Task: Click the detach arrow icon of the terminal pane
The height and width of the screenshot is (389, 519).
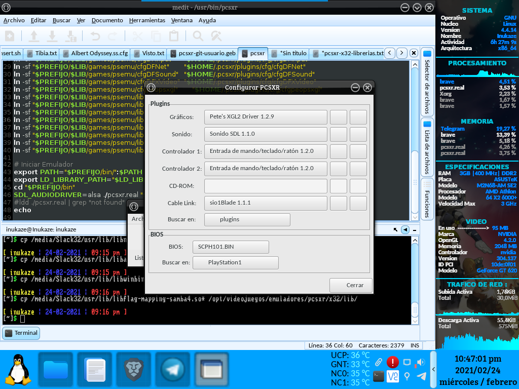Action: pos(395,229)
